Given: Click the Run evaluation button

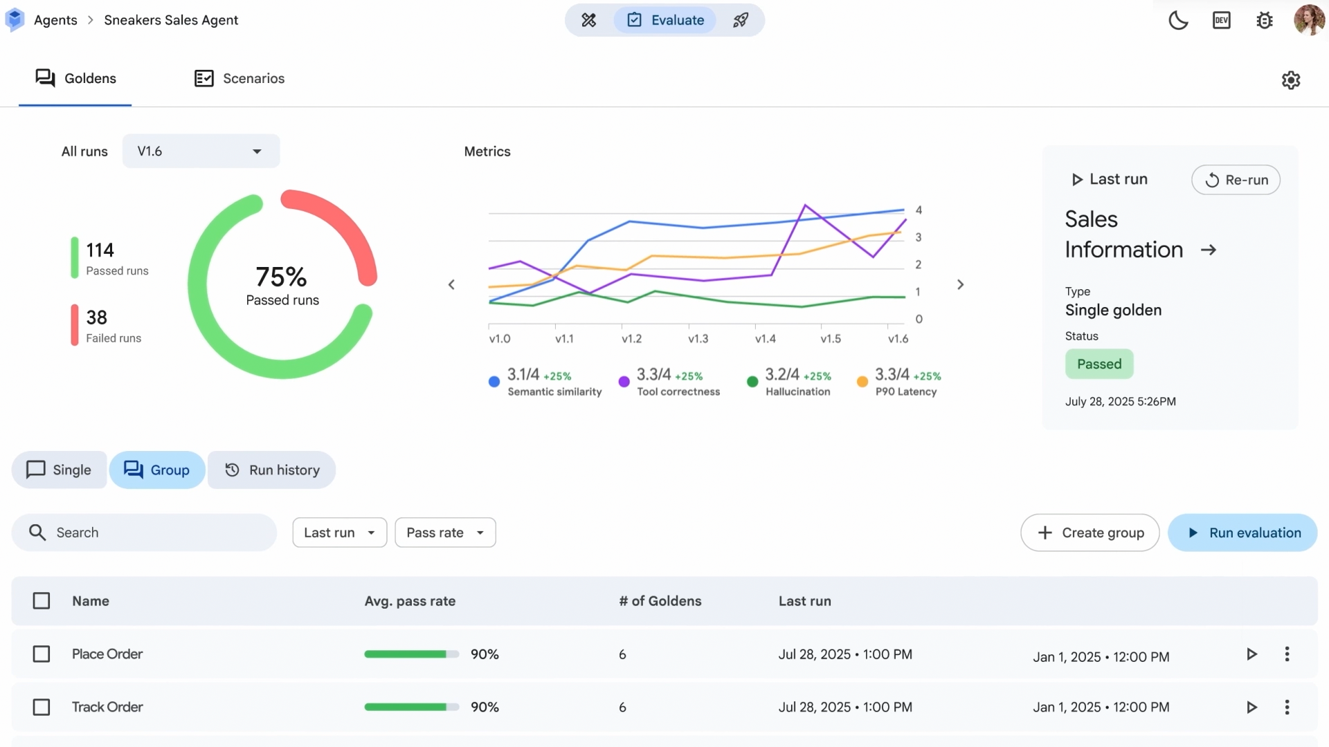Looking at the screenshot, I should click(1242, 533).
